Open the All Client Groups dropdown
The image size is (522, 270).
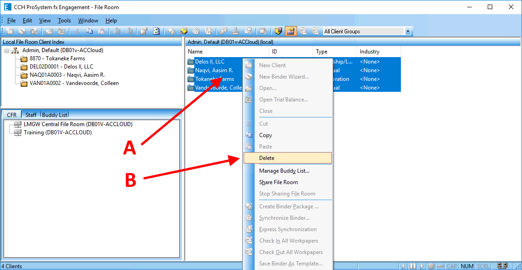408,32
